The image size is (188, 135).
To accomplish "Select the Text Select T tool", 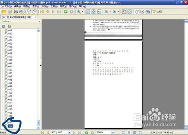I will point(153,12).
